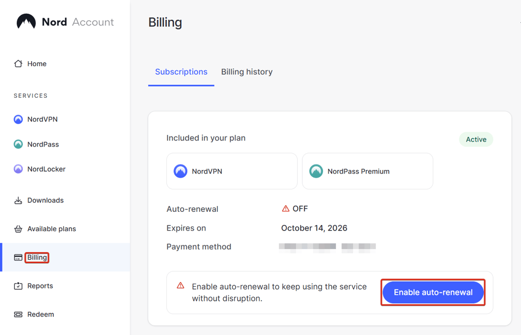Screen dimensions: 521x335
Task: Select the NordPass Premium plan card
Action: [x=367, y=171]
